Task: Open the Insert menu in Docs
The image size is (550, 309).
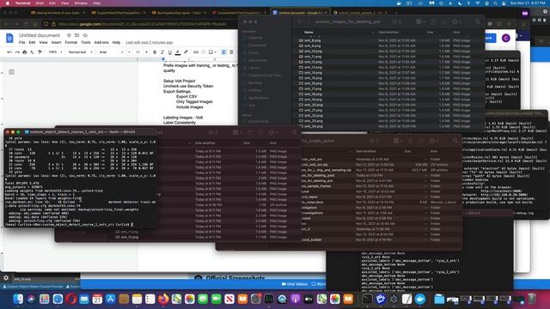Action: point(56,42)
